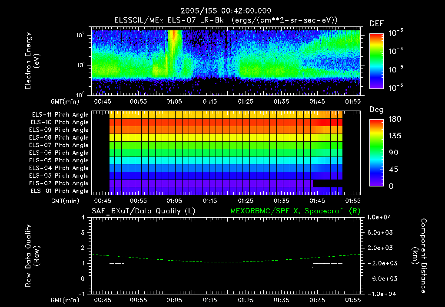Click the Deg label above the pitch angle scale
The width and height of the screenshot is (445, 307).
(x=376, y=110)
